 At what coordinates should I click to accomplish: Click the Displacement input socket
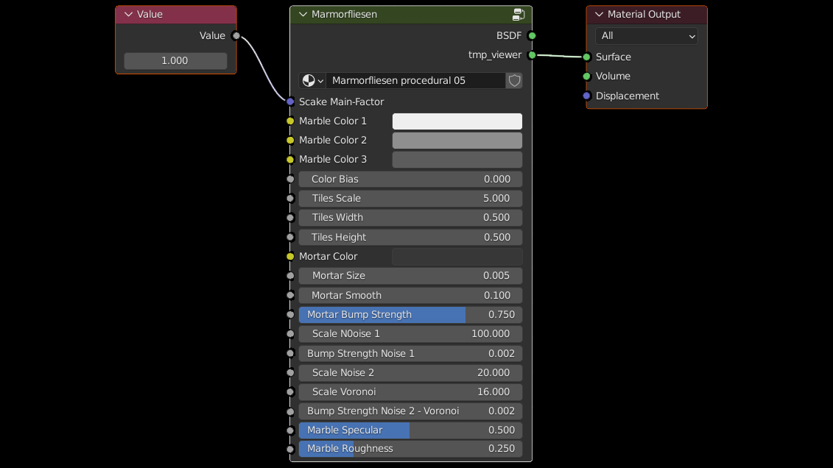point(587,96)
